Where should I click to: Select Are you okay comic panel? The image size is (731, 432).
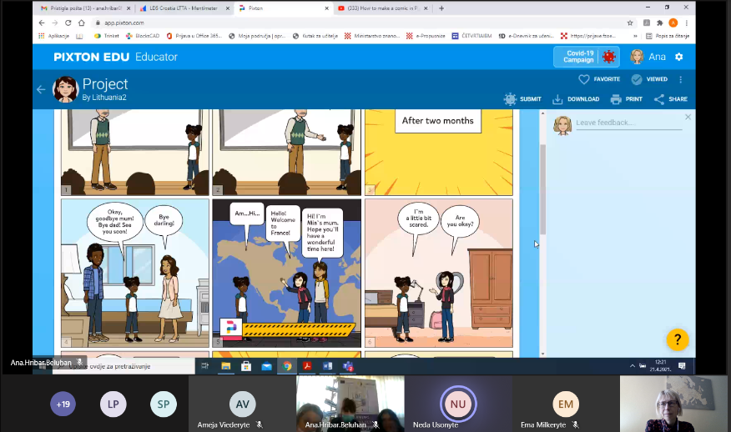439,274
